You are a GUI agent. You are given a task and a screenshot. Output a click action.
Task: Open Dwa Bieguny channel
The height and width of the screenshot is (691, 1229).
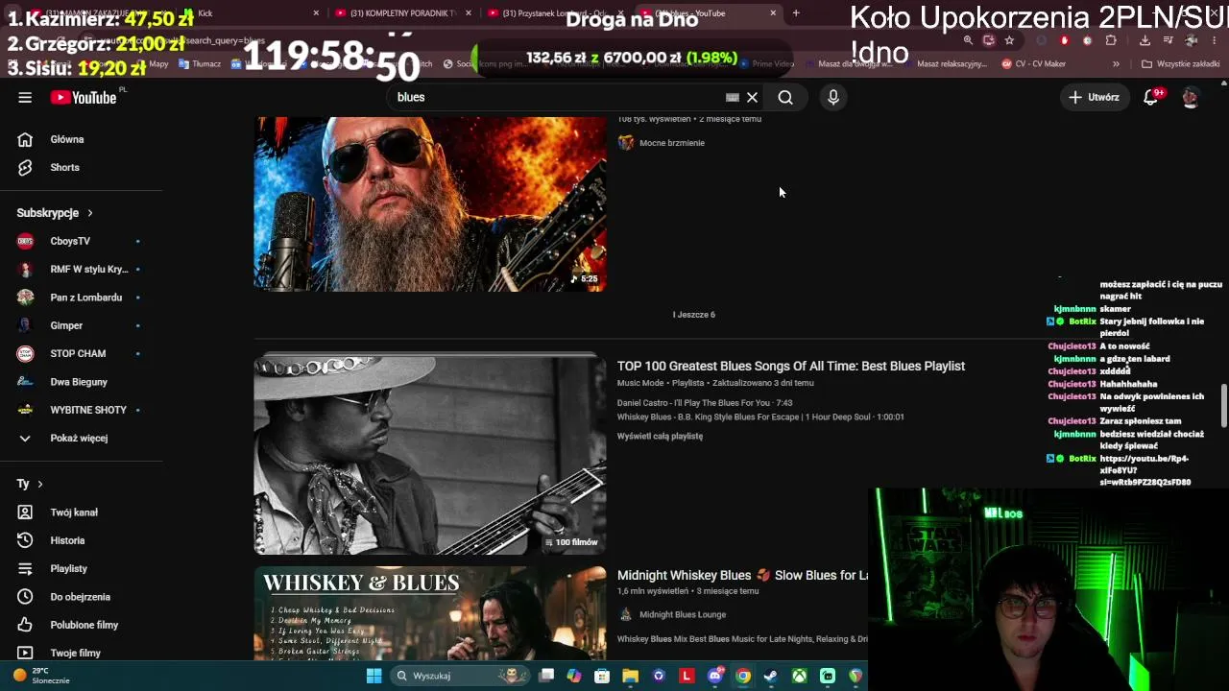[77, 382]
